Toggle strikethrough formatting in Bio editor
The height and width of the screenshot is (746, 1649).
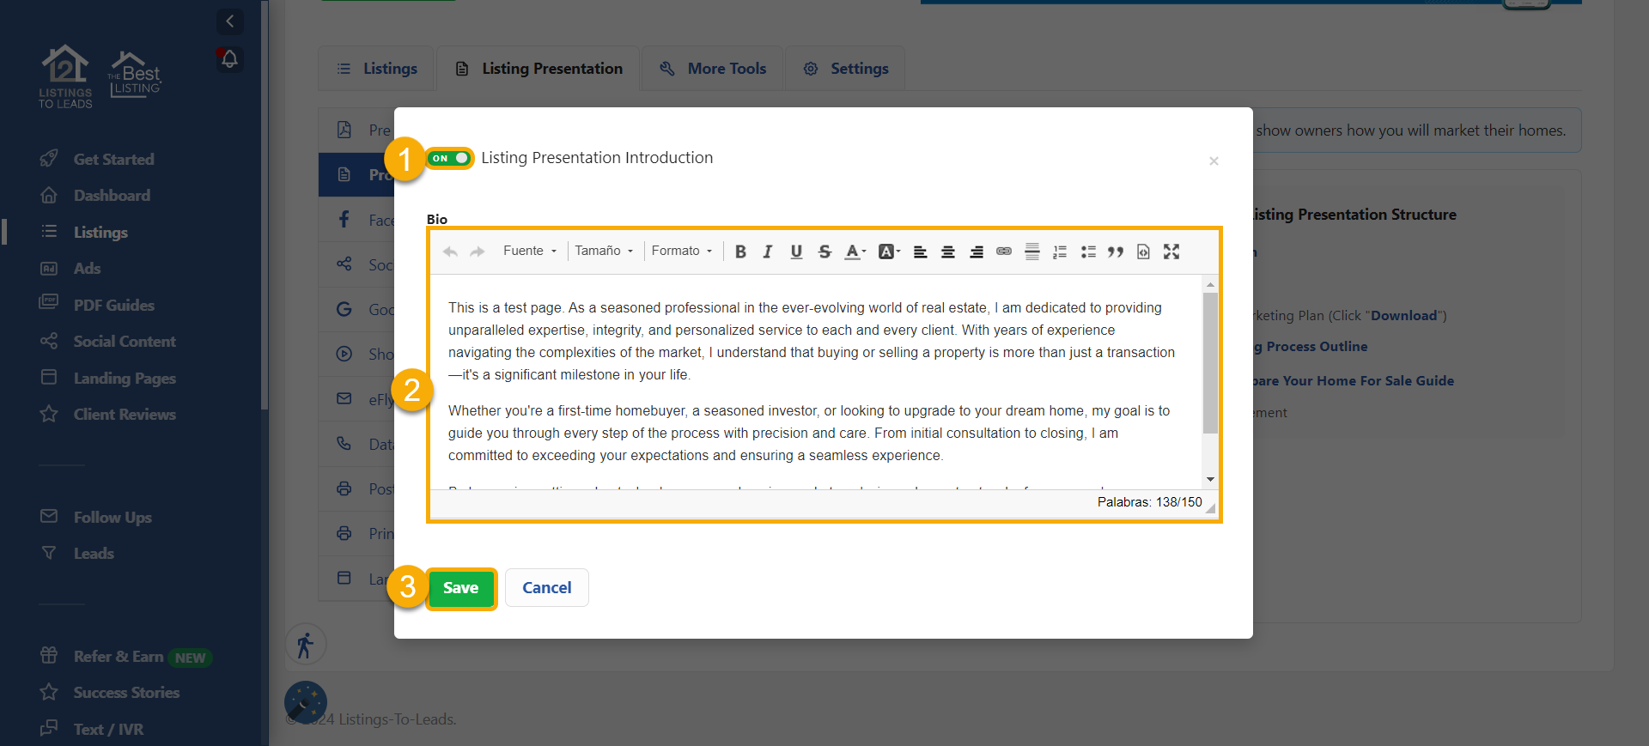point(824,252)
